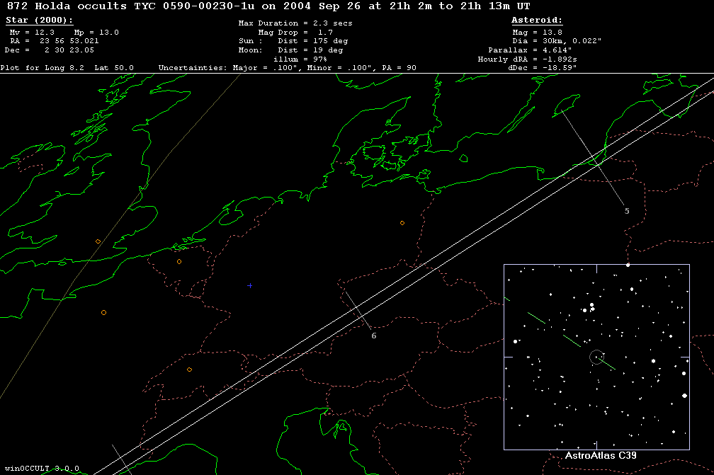Select the orange Berlin city marker
714x475 pixels.
coord(402,223)
